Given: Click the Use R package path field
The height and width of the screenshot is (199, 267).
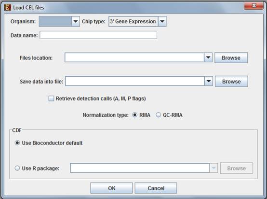Looking at the screenshot, I should (x=140, y=168).
